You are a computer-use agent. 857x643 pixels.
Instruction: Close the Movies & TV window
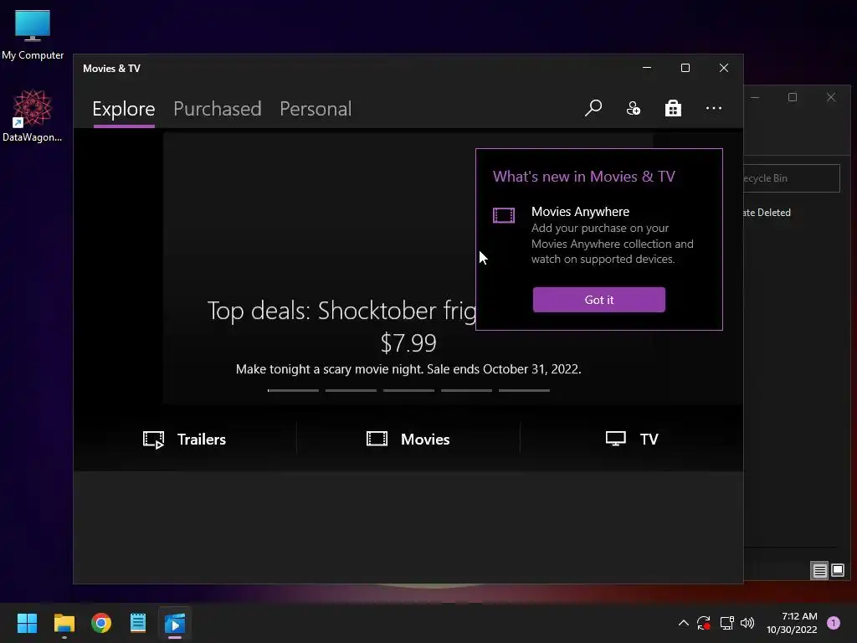pos(724,68)
